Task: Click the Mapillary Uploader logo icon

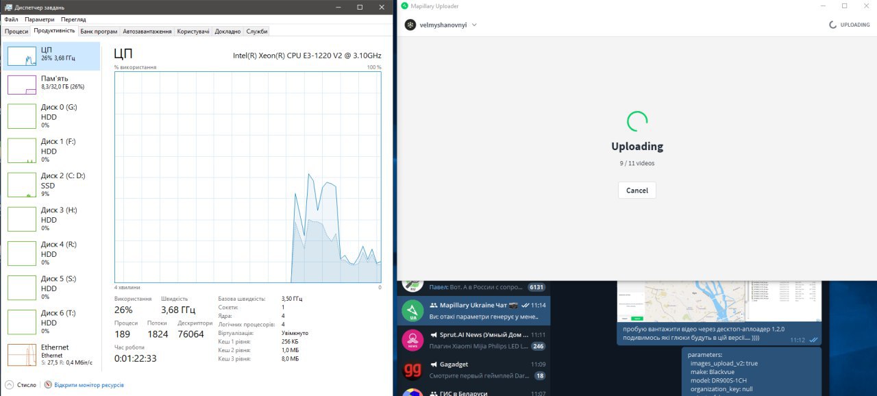Action: (x=404, y=6)
